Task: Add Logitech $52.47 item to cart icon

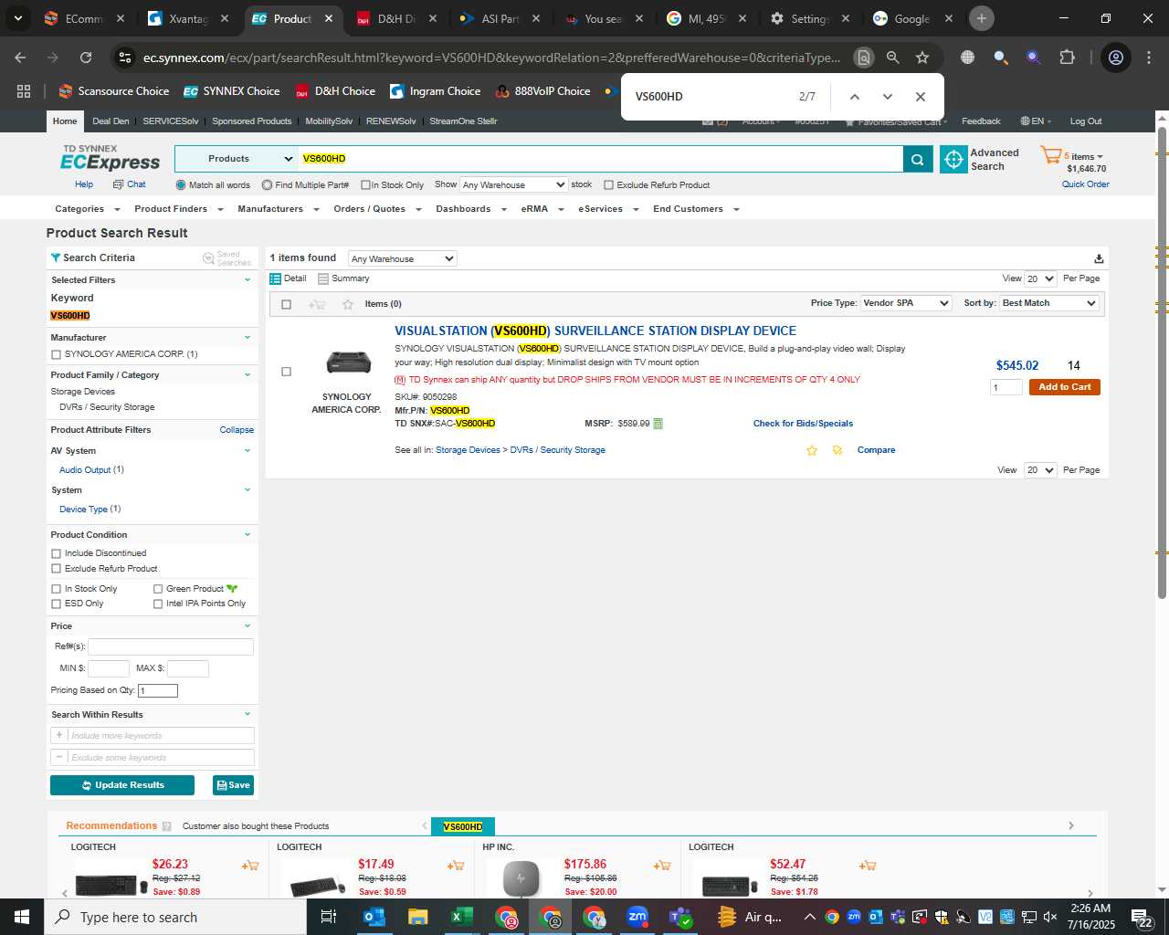Action: 868,866
